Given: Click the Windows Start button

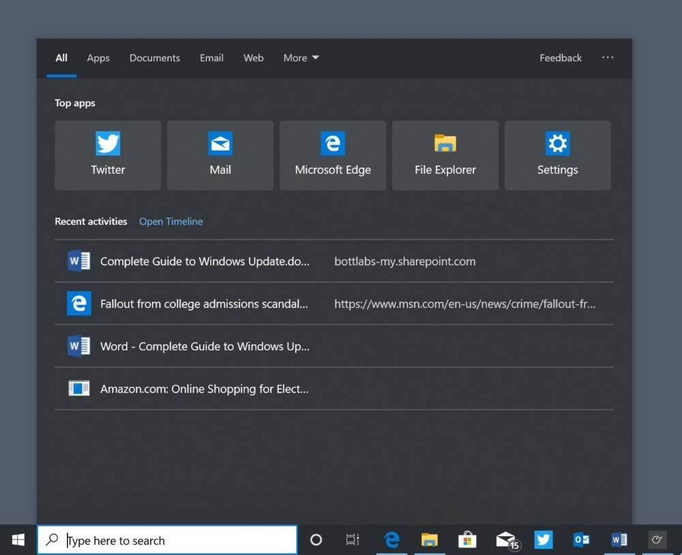Looking at the screenshot, I should [18, 540].
